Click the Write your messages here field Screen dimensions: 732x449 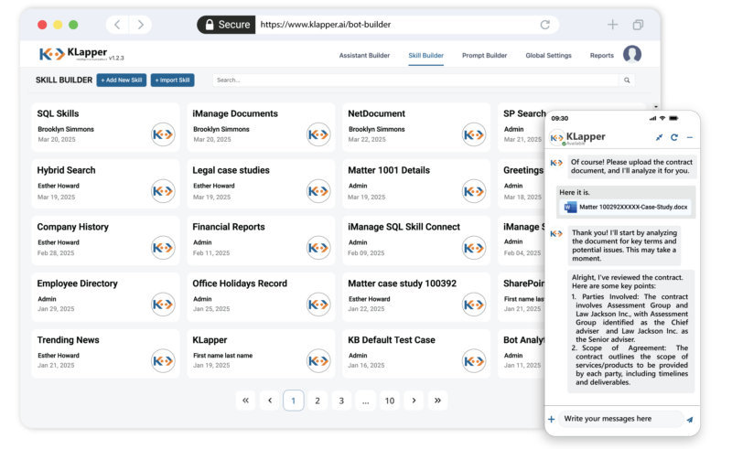(622, 419)
